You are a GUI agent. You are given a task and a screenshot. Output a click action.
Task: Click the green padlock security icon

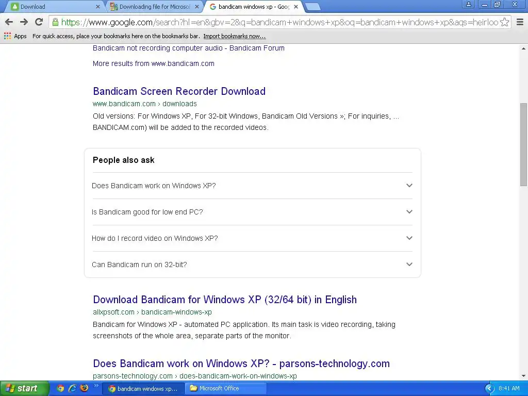55,22
